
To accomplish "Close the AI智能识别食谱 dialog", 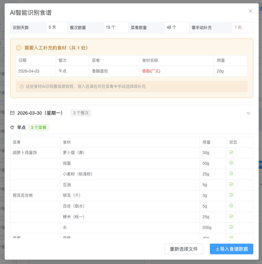I will click(x=250, y=11).
